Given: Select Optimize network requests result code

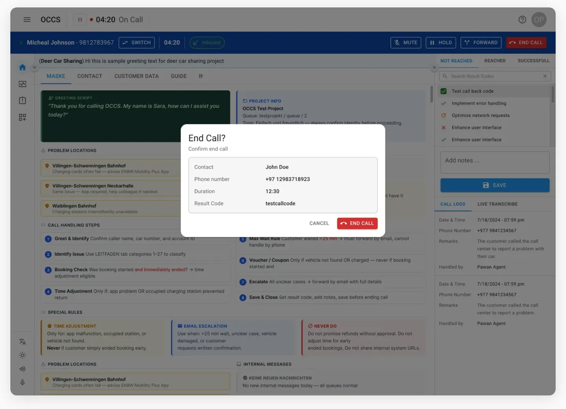Looking at the screenshot, I should tap(494, 116).
